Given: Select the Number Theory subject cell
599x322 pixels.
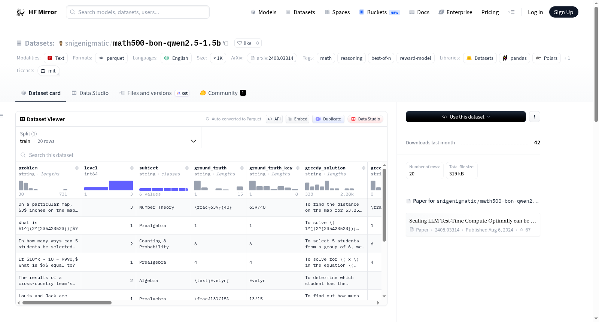Looking at the screenshot, I should tap(164, 207).
